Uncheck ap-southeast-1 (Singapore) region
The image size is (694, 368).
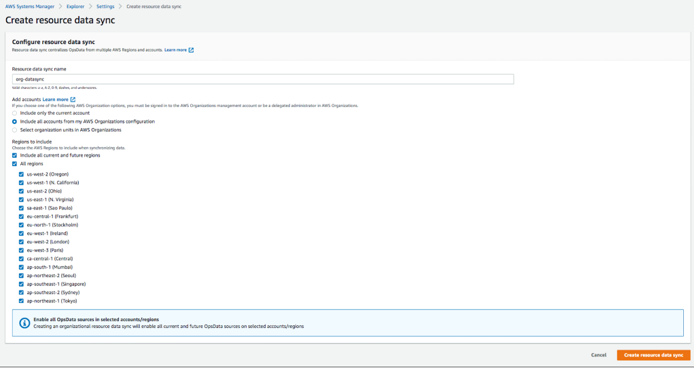21,284
